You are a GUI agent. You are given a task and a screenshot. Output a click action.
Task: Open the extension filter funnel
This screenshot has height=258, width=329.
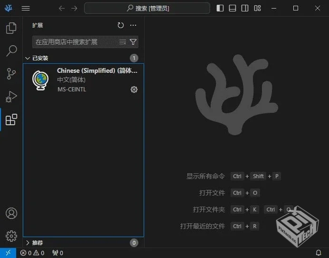[133, 42]
